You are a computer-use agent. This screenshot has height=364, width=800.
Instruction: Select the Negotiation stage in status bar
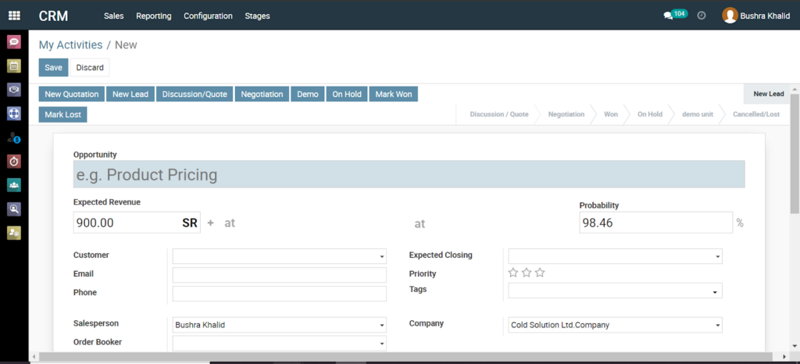pos(566,114)
